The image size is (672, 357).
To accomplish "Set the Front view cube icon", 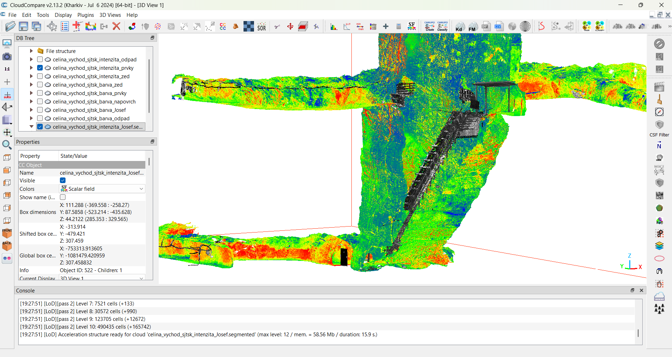I will point(7,233).
